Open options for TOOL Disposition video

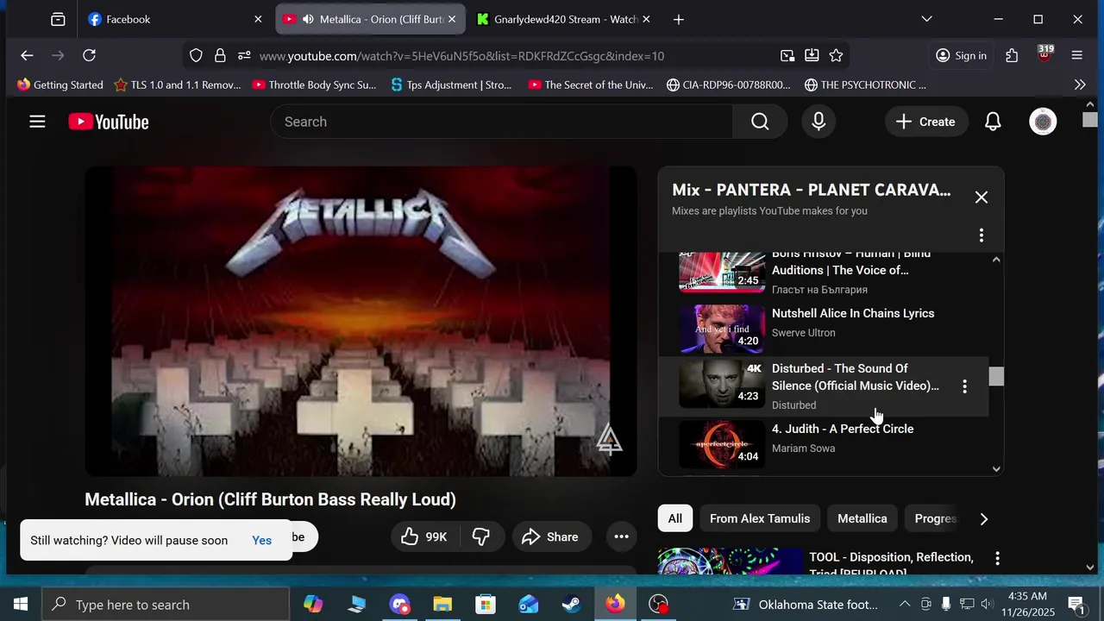[997, 559]
